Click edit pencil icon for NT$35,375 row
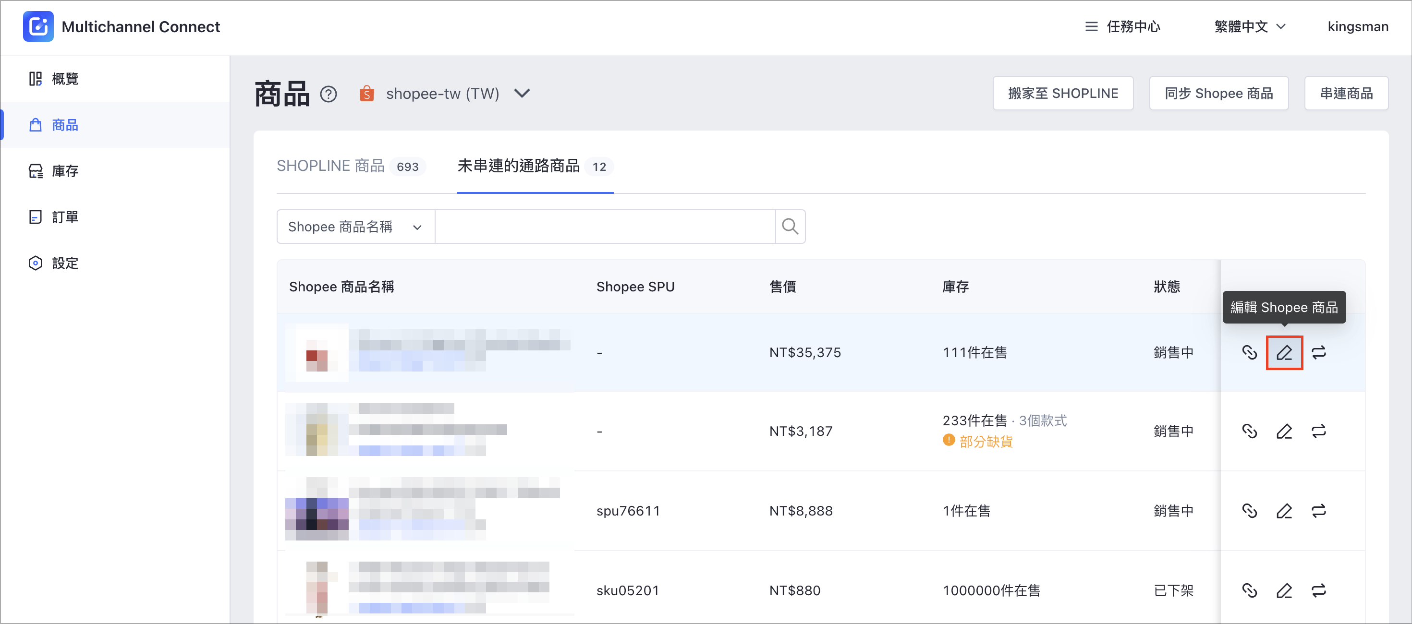Screen dimensions: 1412x624 [x=1284, y=352]
